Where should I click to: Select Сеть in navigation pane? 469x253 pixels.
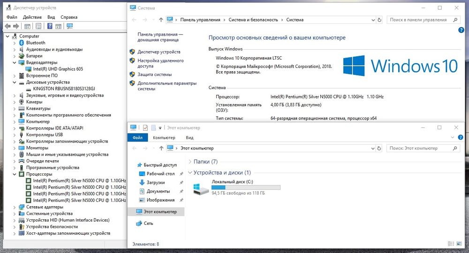148,223
